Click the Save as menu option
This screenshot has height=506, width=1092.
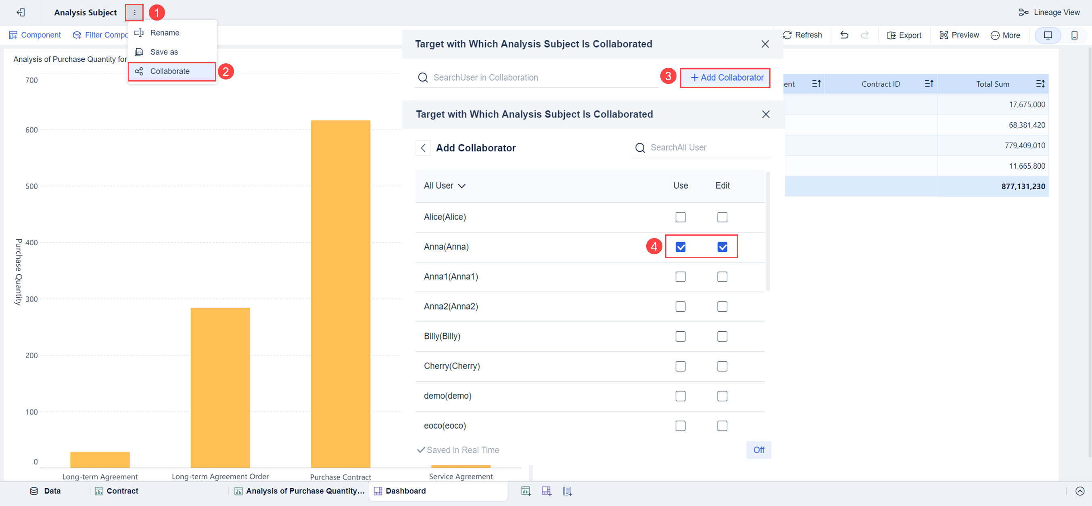pyautogui.click(x=165, y=52)
